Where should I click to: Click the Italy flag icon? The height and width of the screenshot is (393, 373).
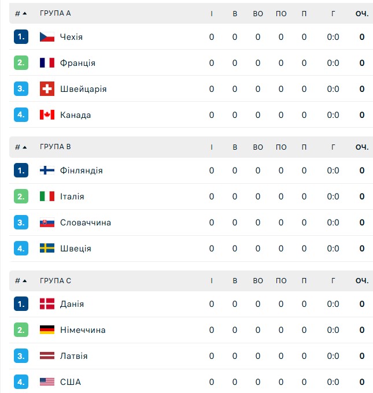pyautogui.click(x=47, y=196)
